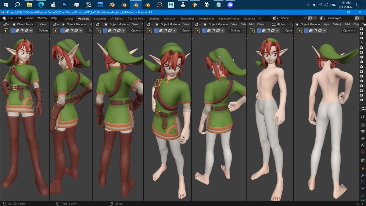Expand Options dropdown in leftmost viewport

coord(43,31)
